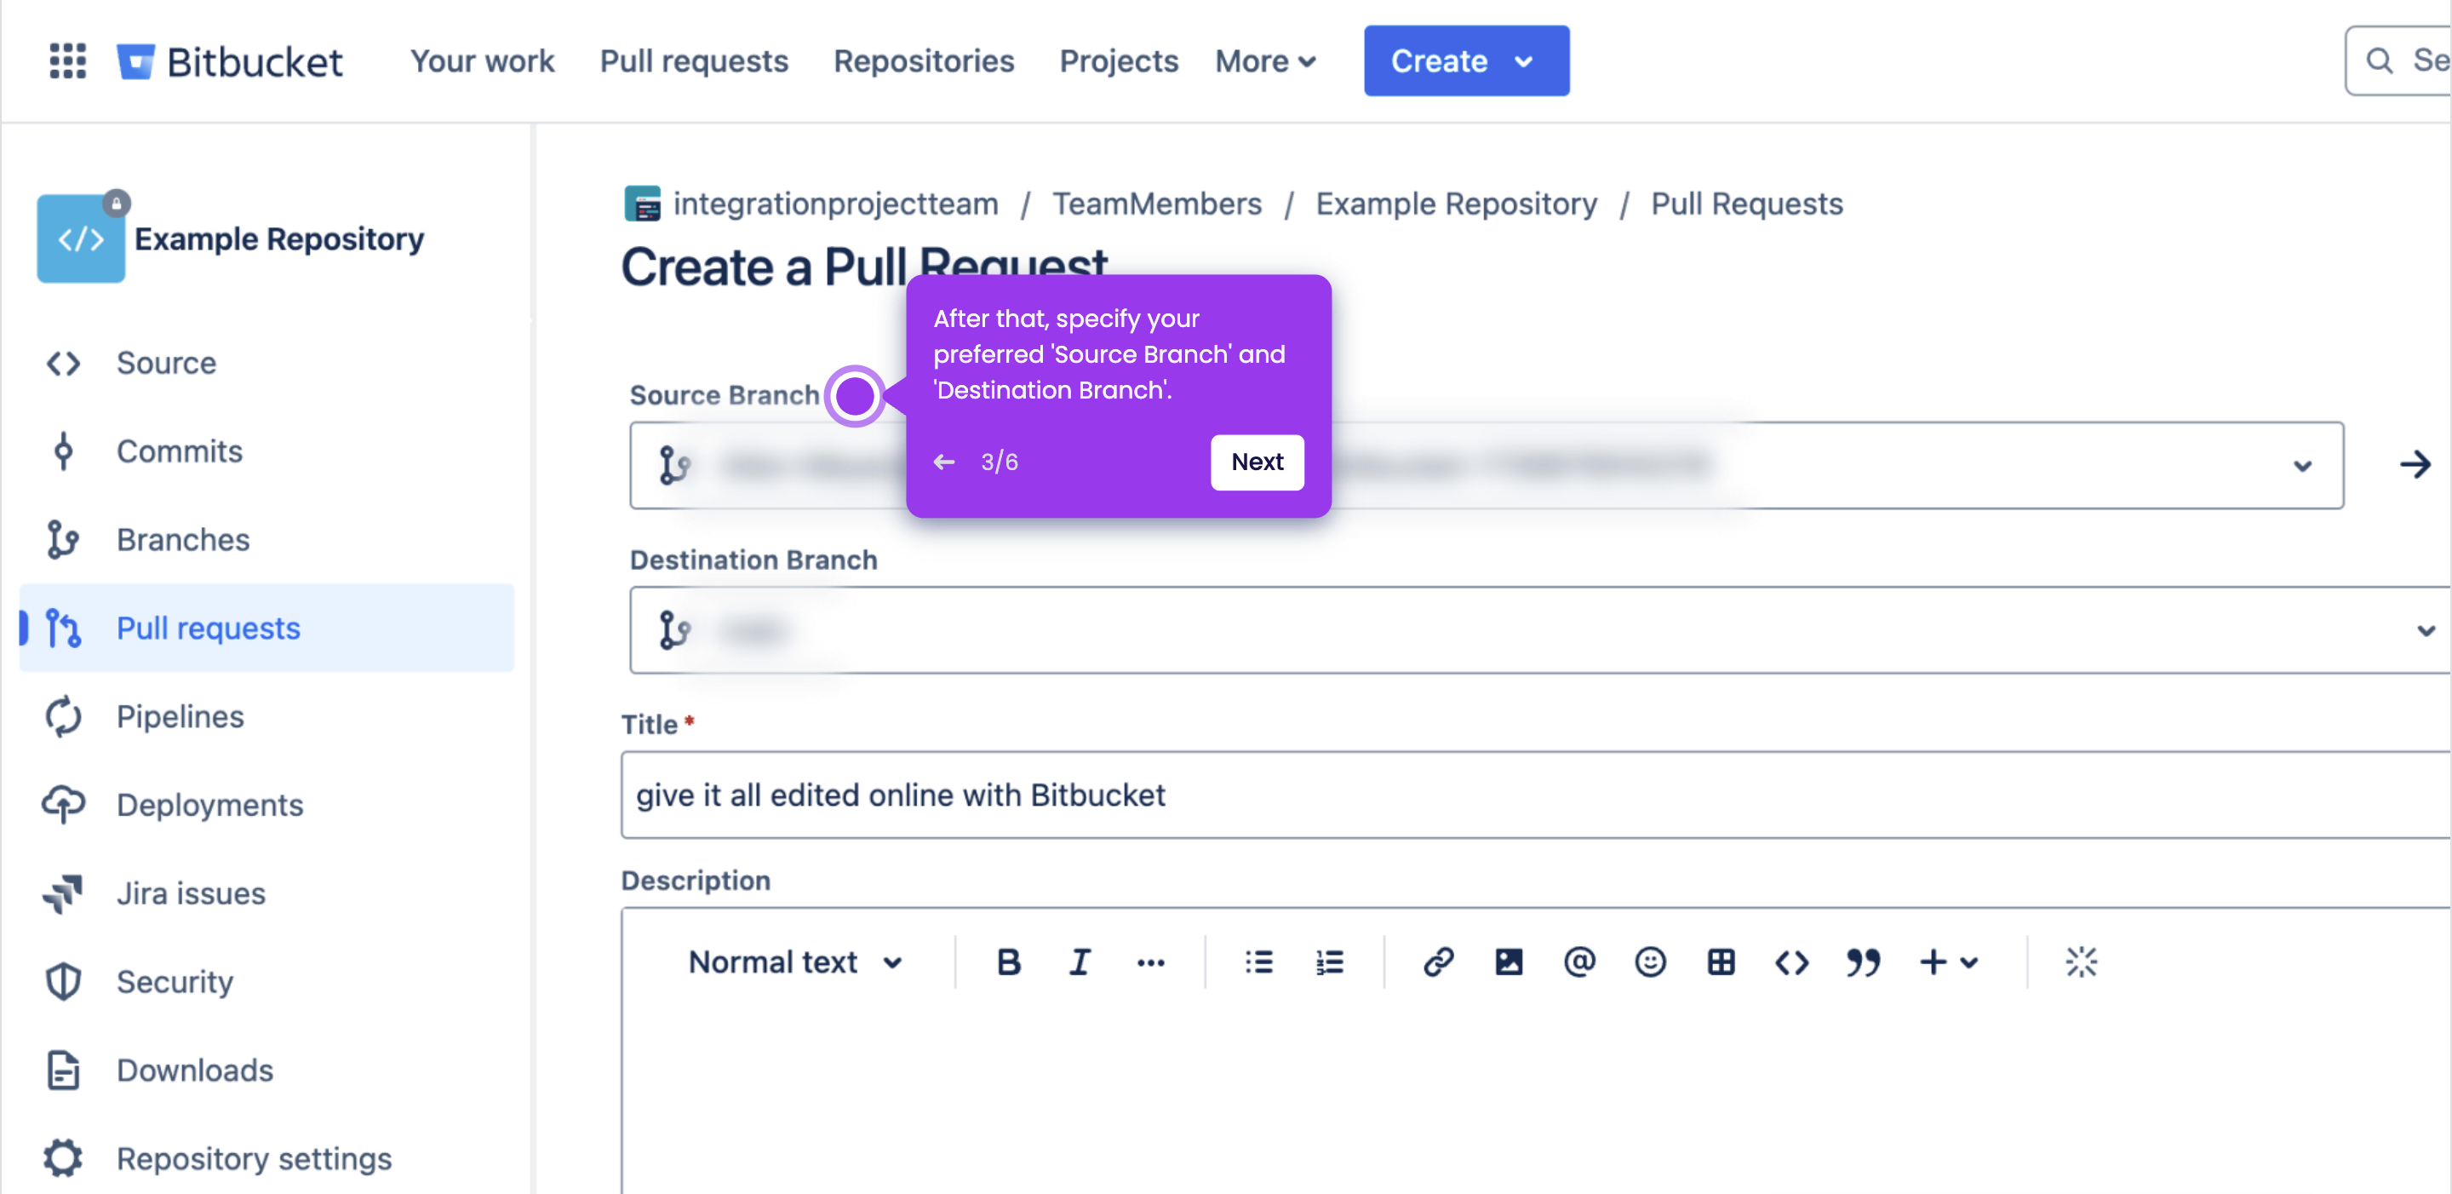Open Repositories in top navigation
Viewport: 2452px width, 1194px height.
coord(925,61)
